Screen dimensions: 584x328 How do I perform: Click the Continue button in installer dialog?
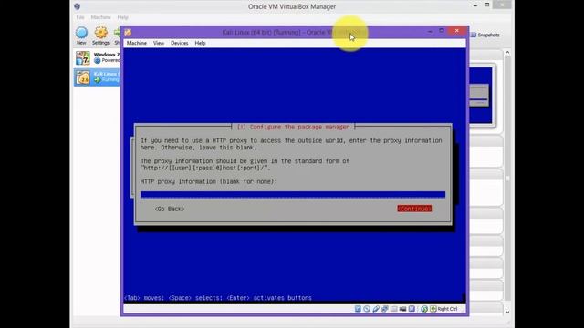[x=414, y=209]
